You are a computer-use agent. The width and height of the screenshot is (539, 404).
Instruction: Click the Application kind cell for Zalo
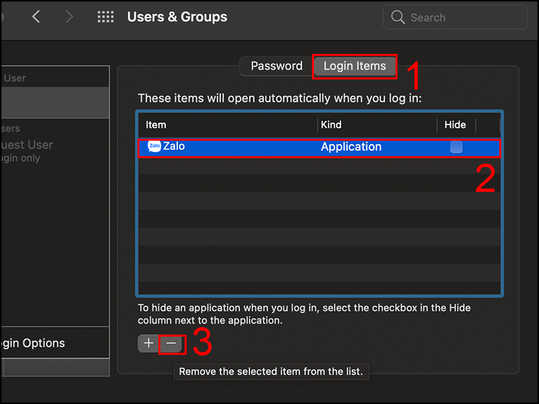click(351, 147)
